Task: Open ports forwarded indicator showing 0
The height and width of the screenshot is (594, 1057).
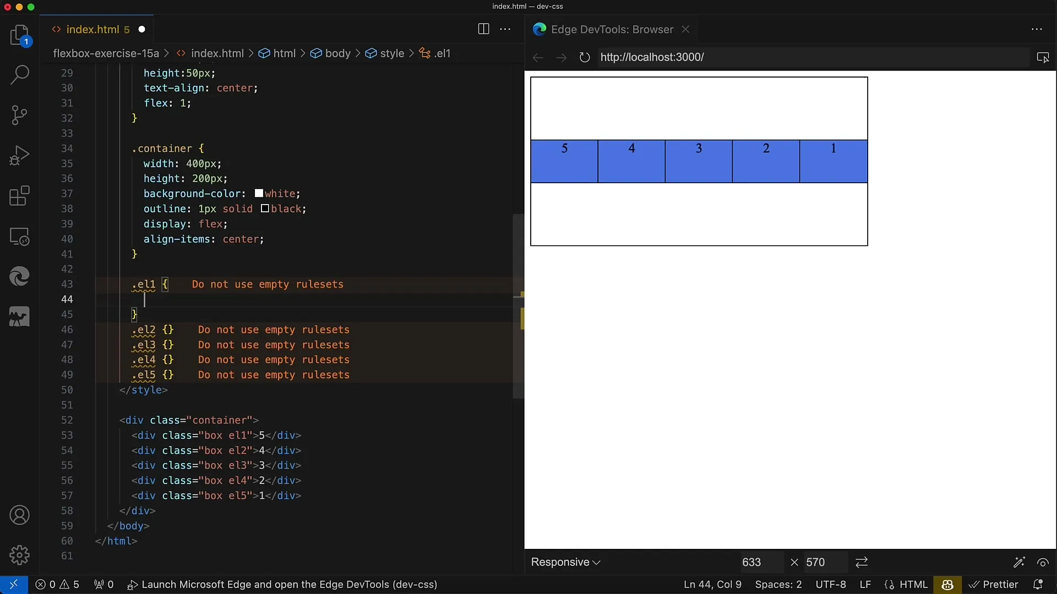Action: click(103, 585)
